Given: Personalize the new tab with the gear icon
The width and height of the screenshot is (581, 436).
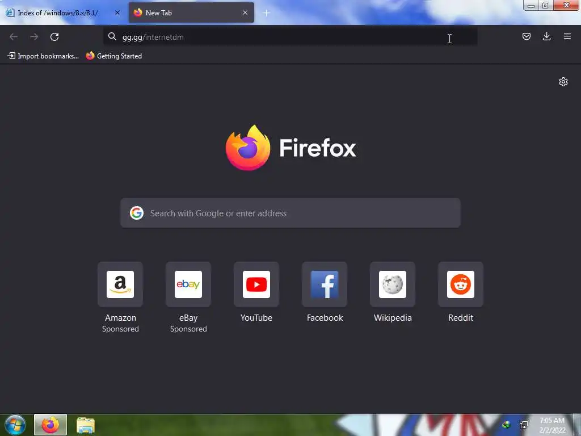Looking at the screenshot, I should point(563,82).
